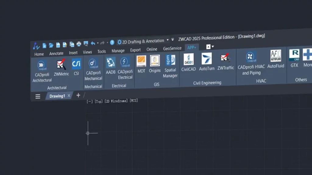Open the GeoService ribbon tab
The width and height of the screenshot is (312, 175).
[172, 48]
